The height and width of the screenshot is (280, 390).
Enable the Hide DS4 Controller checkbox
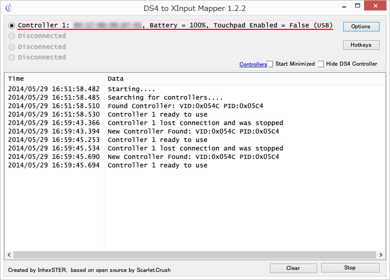pyautogui.click(x=321, y=64)
